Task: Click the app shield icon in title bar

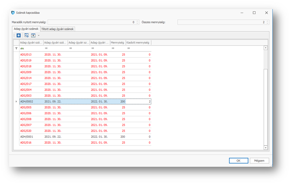Action: [x=12, y=13]
